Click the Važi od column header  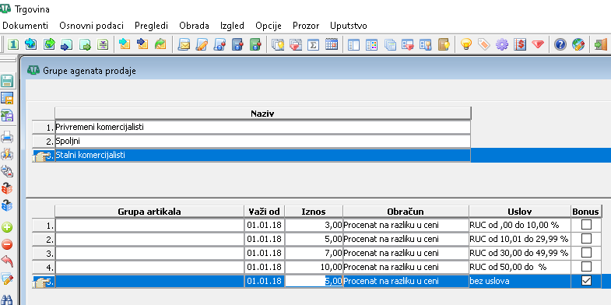[264, 212]
